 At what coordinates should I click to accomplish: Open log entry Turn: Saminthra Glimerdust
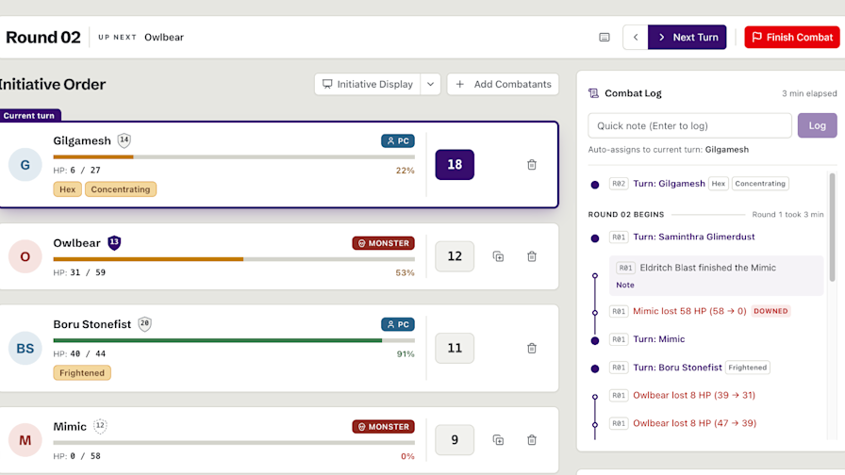[693, 237]
